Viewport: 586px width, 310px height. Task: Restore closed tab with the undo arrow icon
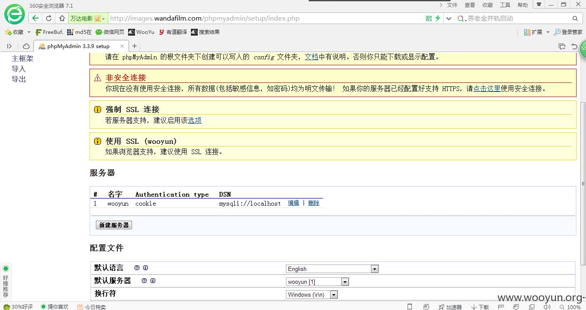pyautogui.click(x=574, y=46)
